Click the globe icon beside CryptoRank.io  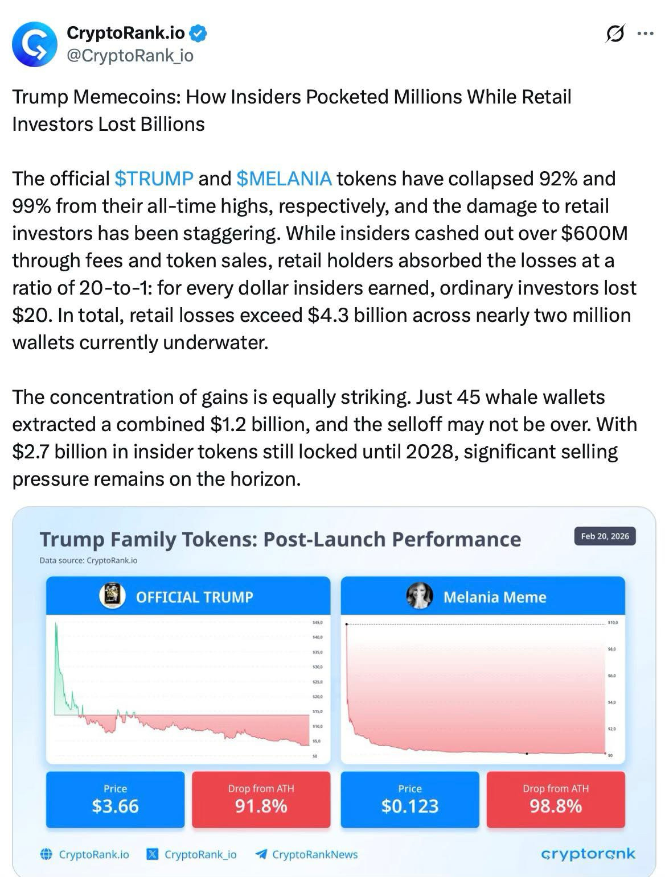pos(47,854)
